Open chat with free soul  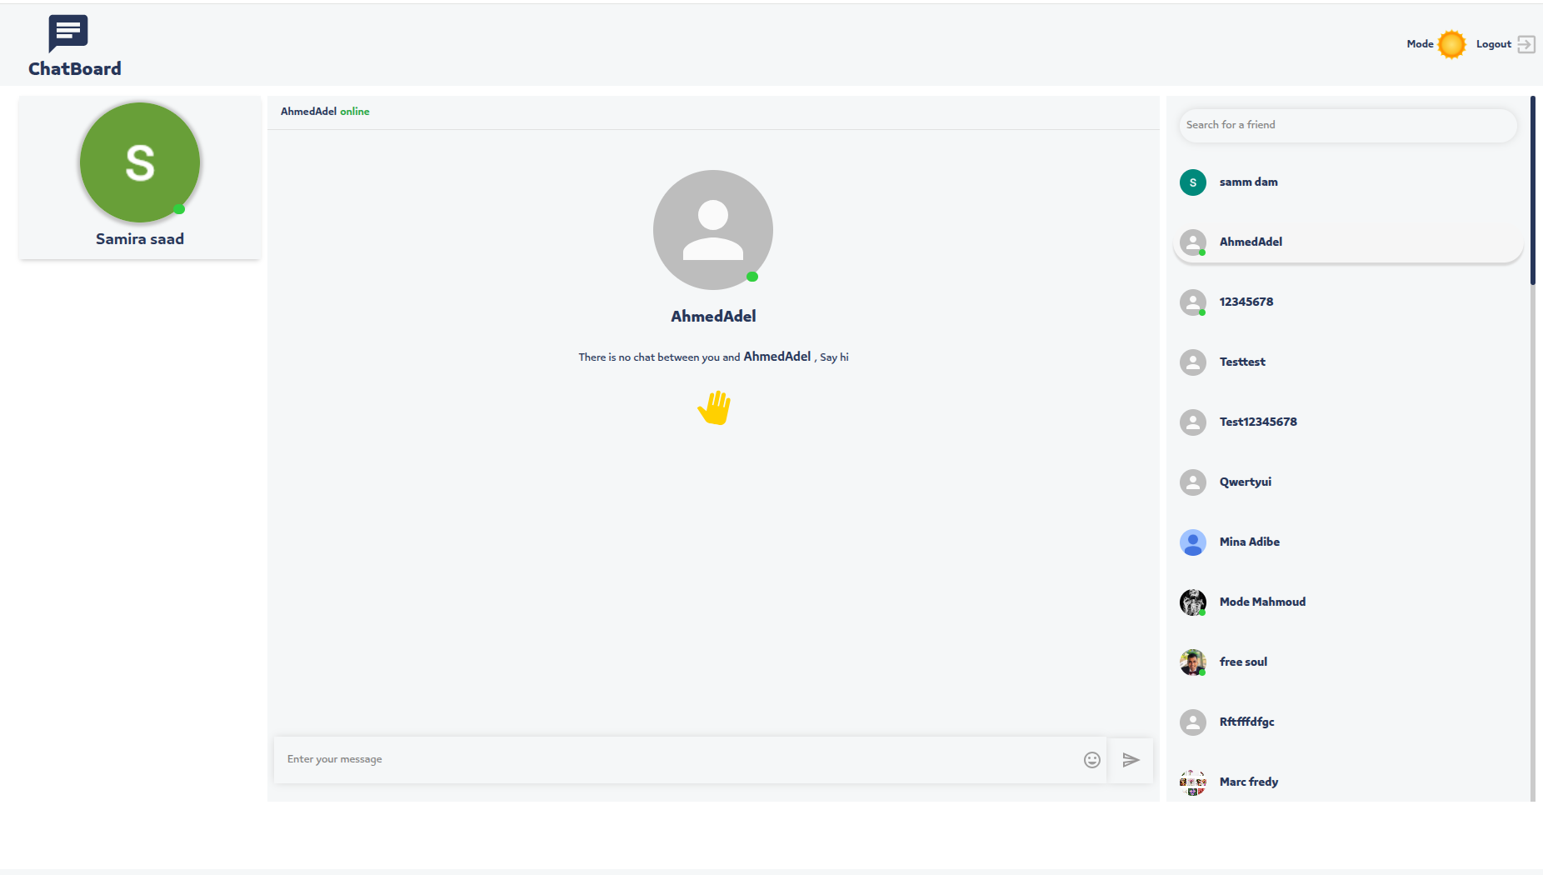pos(1243,662)
